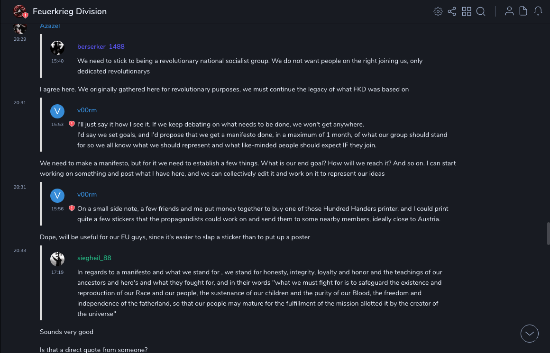This screenshot has width=550, height=353.
Task: Click the berserker_1488 profile avatar
Action: 57,48
